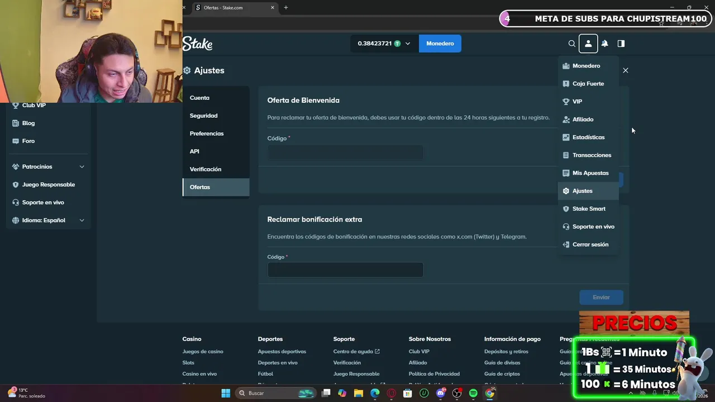
Task: Switch to the Seguridad settings tab
Action: 216,116
